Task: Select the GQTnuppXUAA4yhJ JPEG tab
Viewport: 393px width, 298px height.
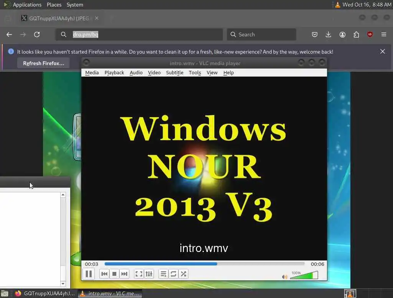Action: pyautogui.click(x=59, y=18)
